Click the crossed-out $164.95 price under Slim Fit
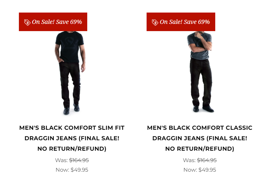 79,160
